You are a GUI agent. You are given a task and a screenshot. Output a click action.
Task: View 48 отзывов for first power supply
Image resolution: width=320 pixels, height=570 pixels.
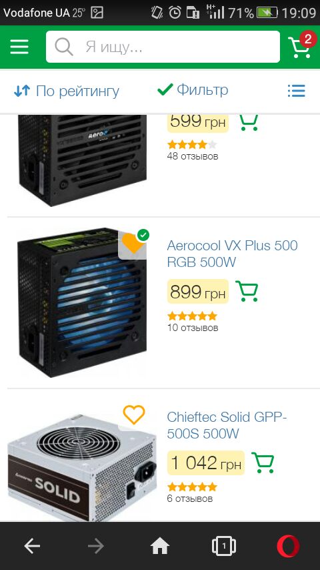point(193,156)
